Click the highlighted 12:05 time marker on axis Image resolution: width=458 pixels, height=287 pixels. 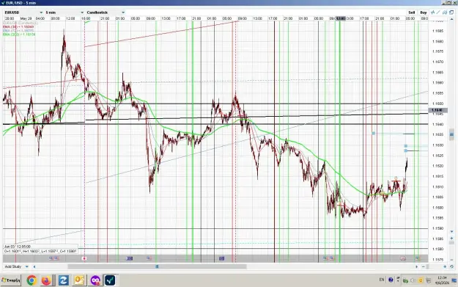340,18
